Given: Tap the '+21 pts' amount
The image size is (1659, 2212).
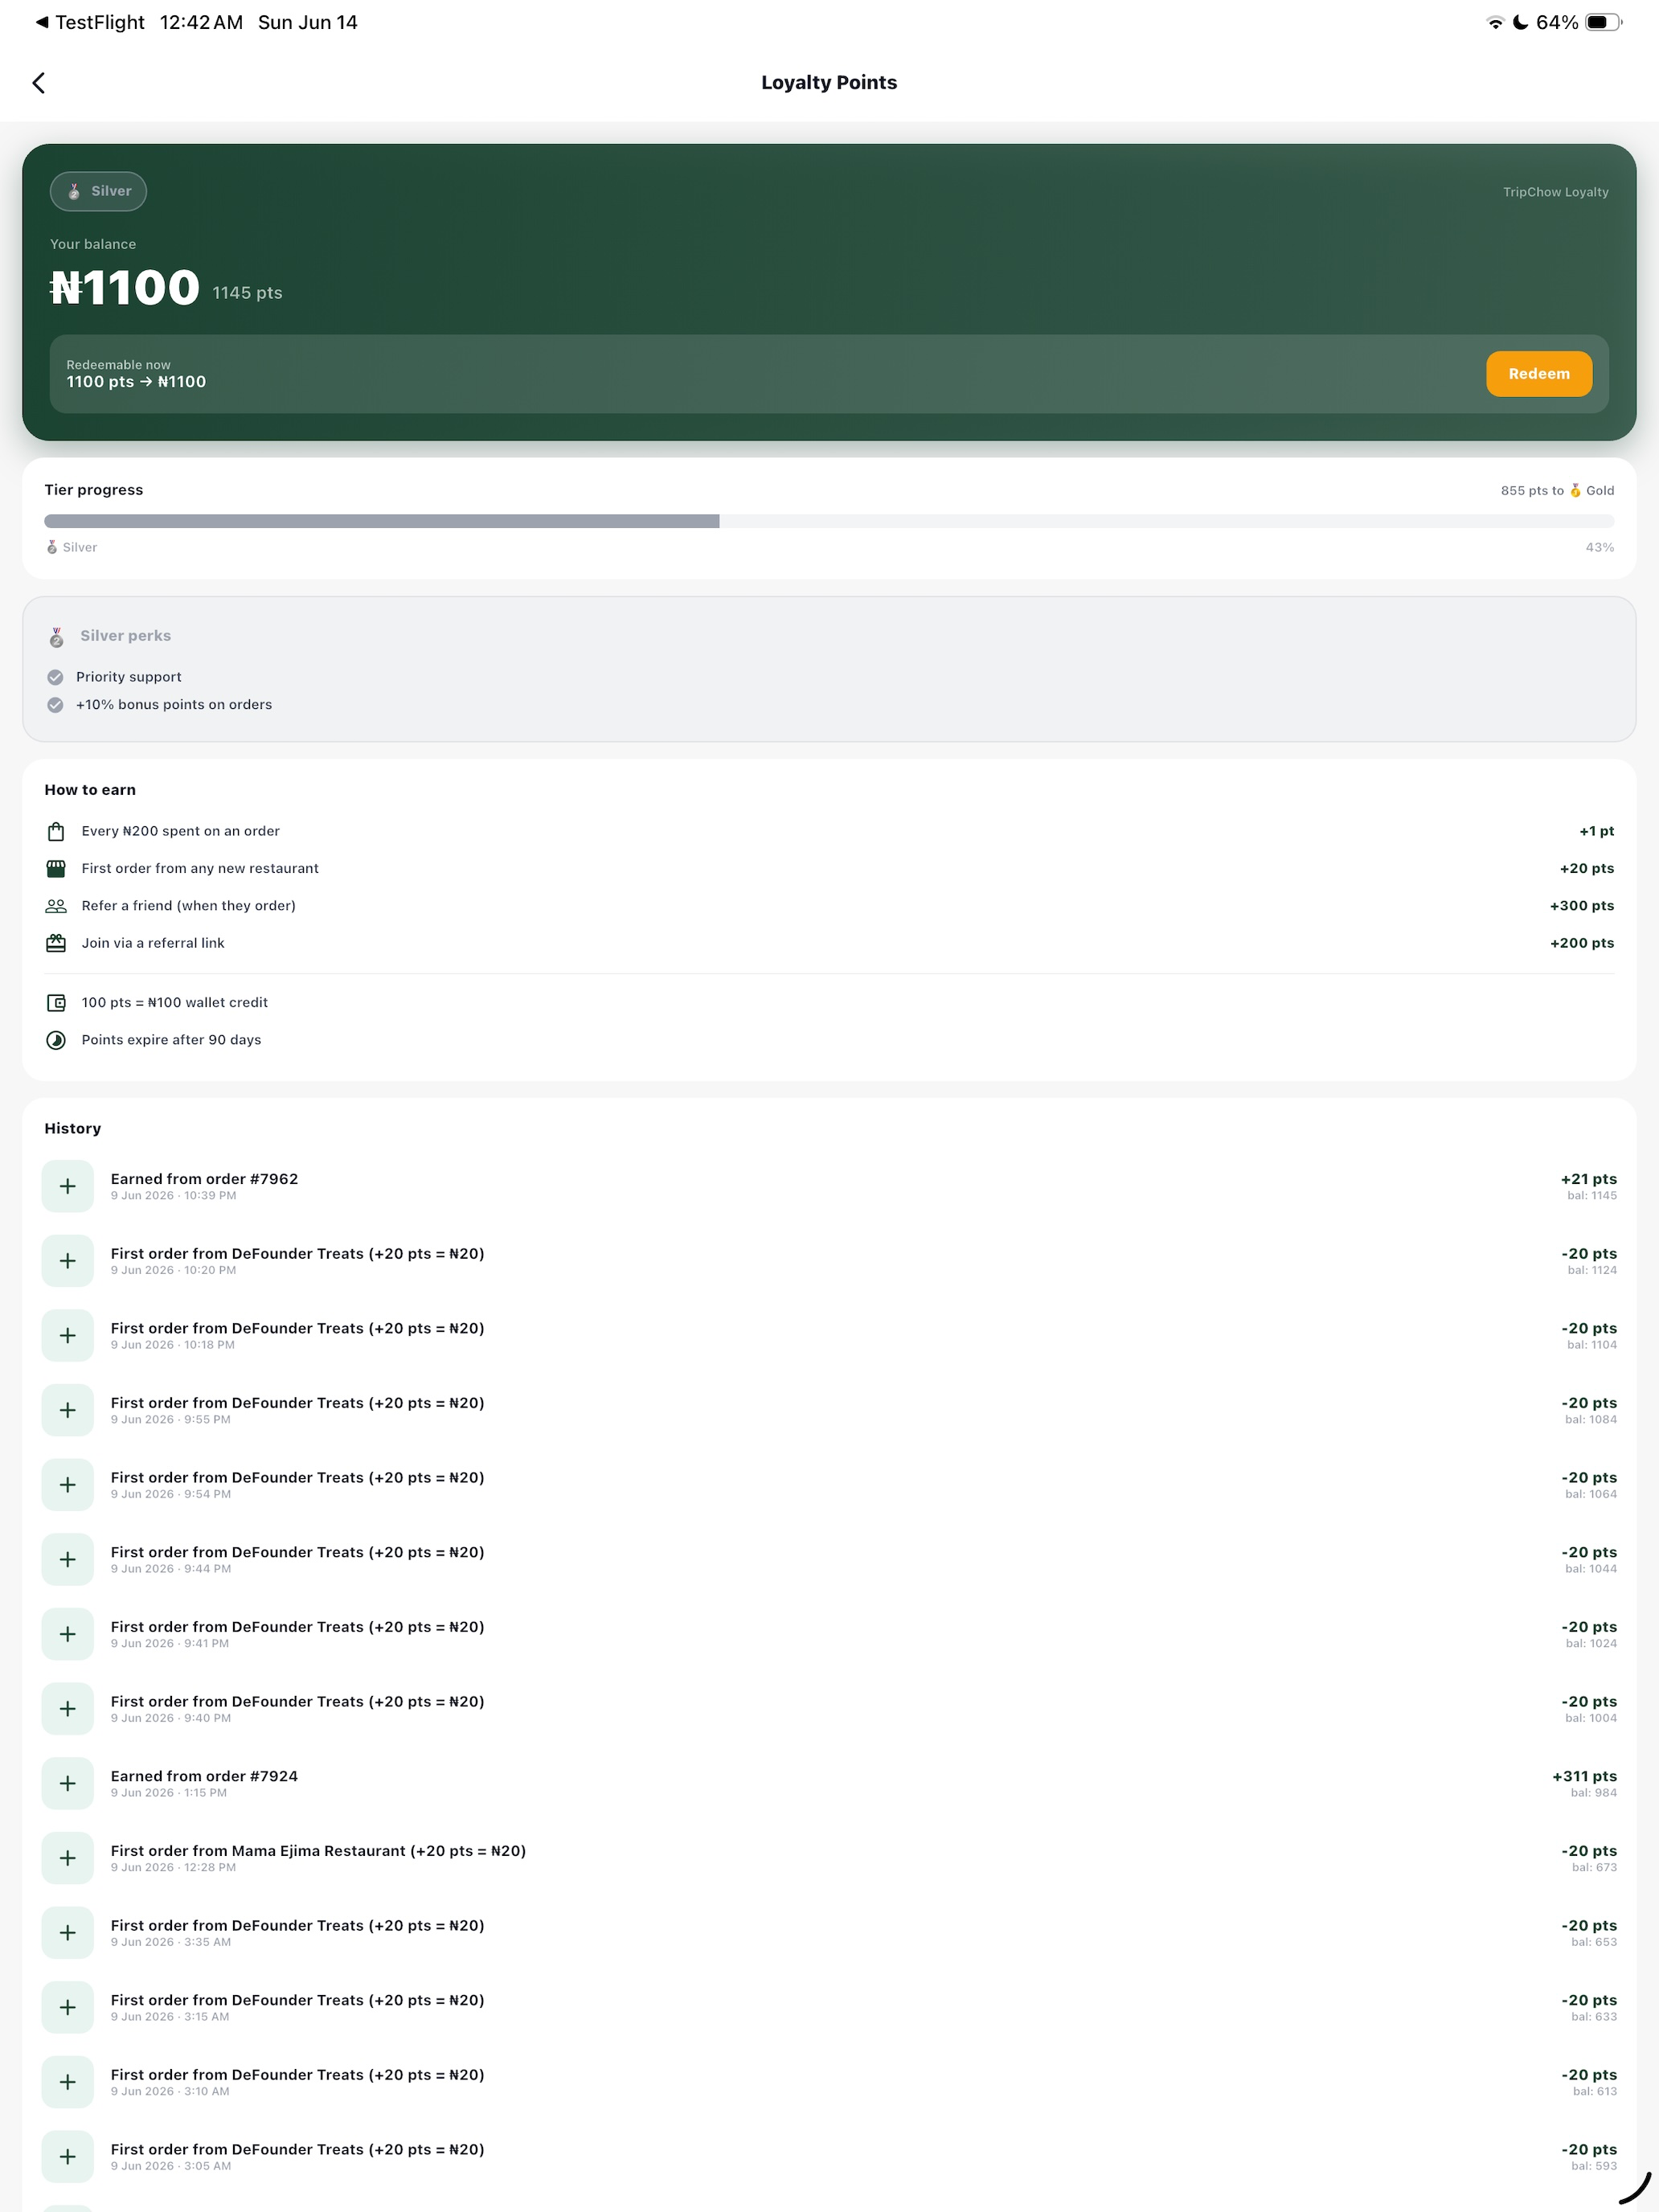Looking at the screenshot, I should (1588, 1179).
